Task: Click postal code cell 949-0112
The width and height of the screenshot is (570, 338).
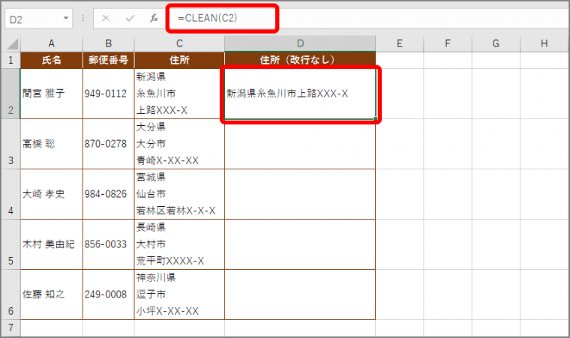Action: 108,94
